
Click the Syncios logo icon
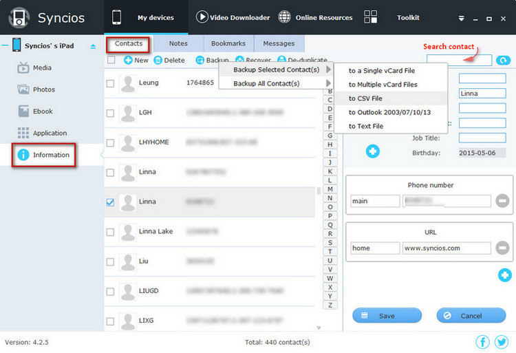19,17
